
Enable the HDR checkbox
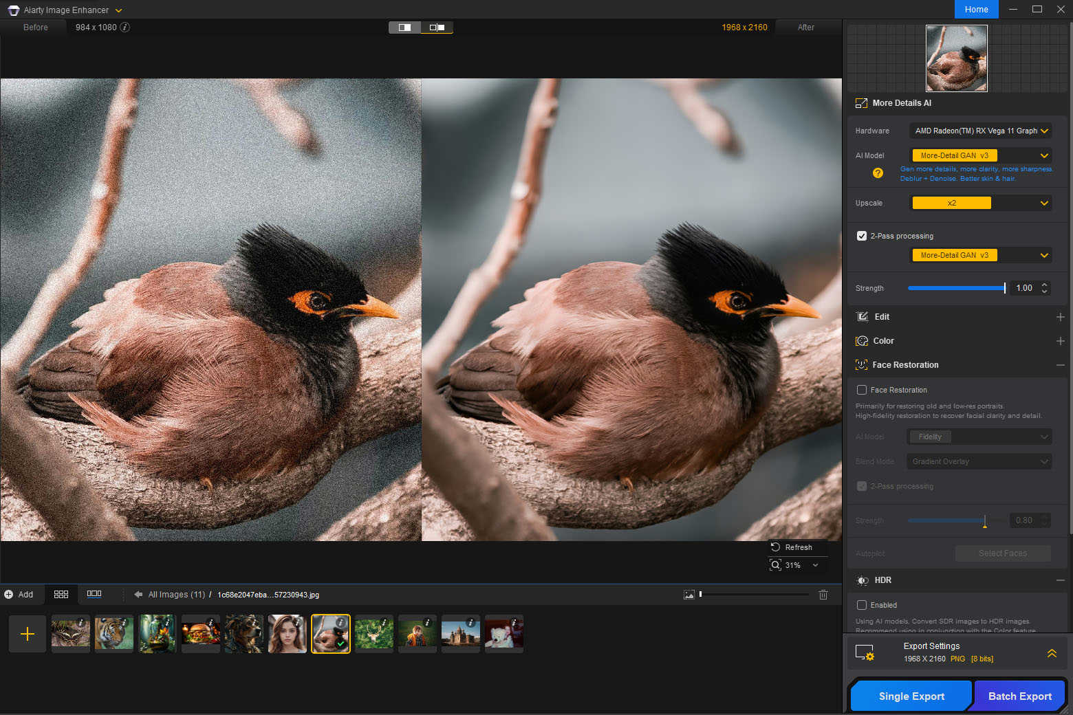(862, 605)
